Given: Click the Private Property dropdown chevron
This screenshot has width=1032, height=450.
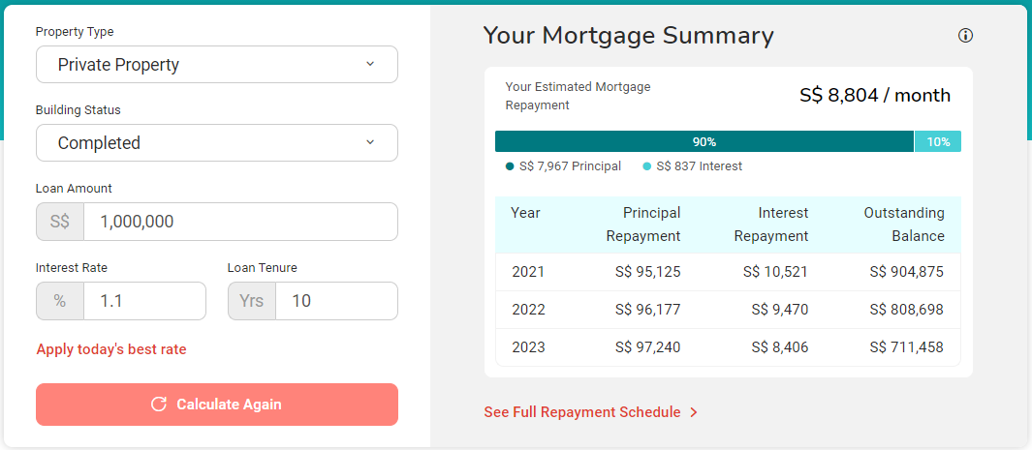Looking at the screenshot, I should pos(370,65).
